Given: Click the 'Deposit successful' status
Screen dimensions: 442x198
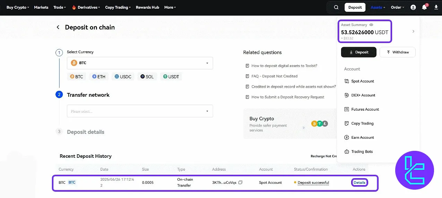Looking at the screenshot, I should (x=313, y=182).
